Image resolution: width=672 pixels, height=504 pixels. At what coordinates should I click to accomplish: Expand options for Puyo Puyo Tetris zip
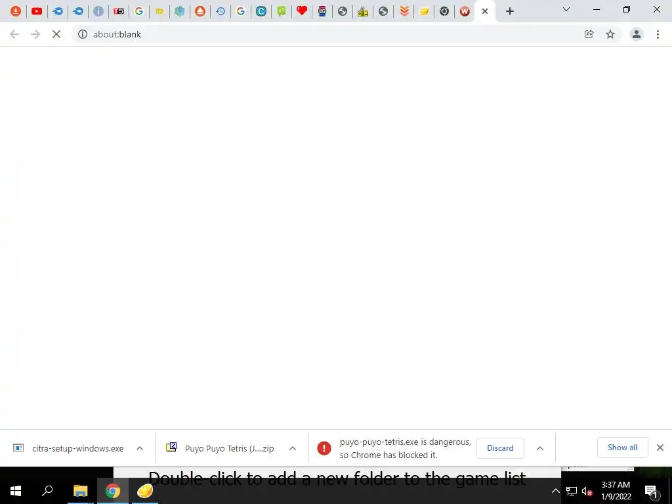pyautogui.click(x=293, y=448)
